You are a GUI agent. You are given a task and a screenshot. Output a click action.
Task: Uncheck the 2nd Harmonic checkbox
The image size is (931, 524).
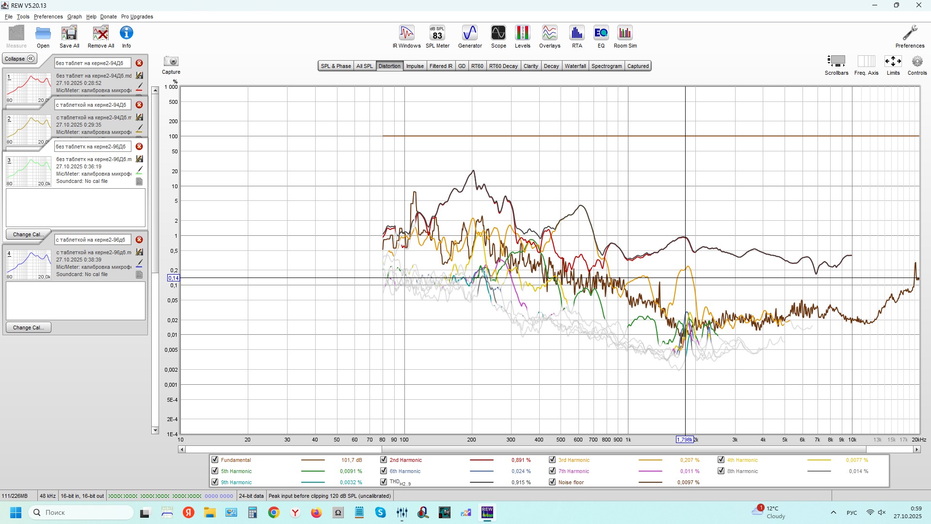pyautogui.click(x=384, y=460)
